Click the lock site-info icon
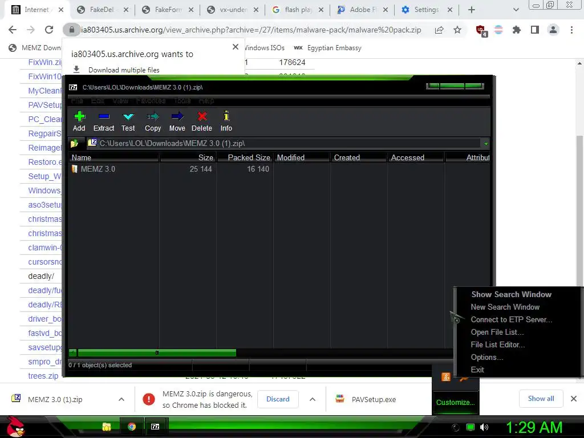The image size is (584, 438). (x=72, y=30)
